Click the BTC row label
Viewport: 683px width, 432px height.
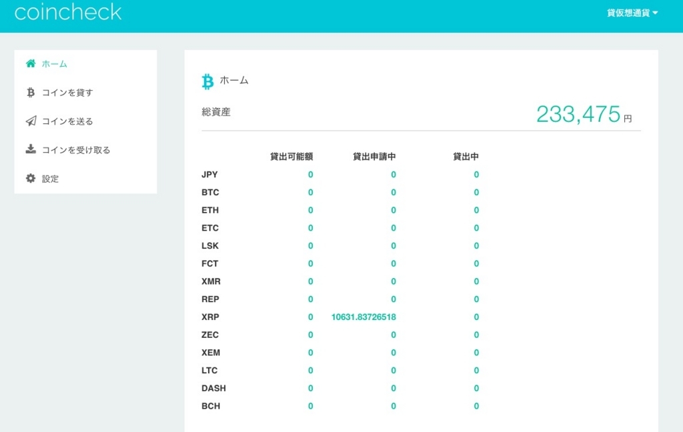(210, 193)
